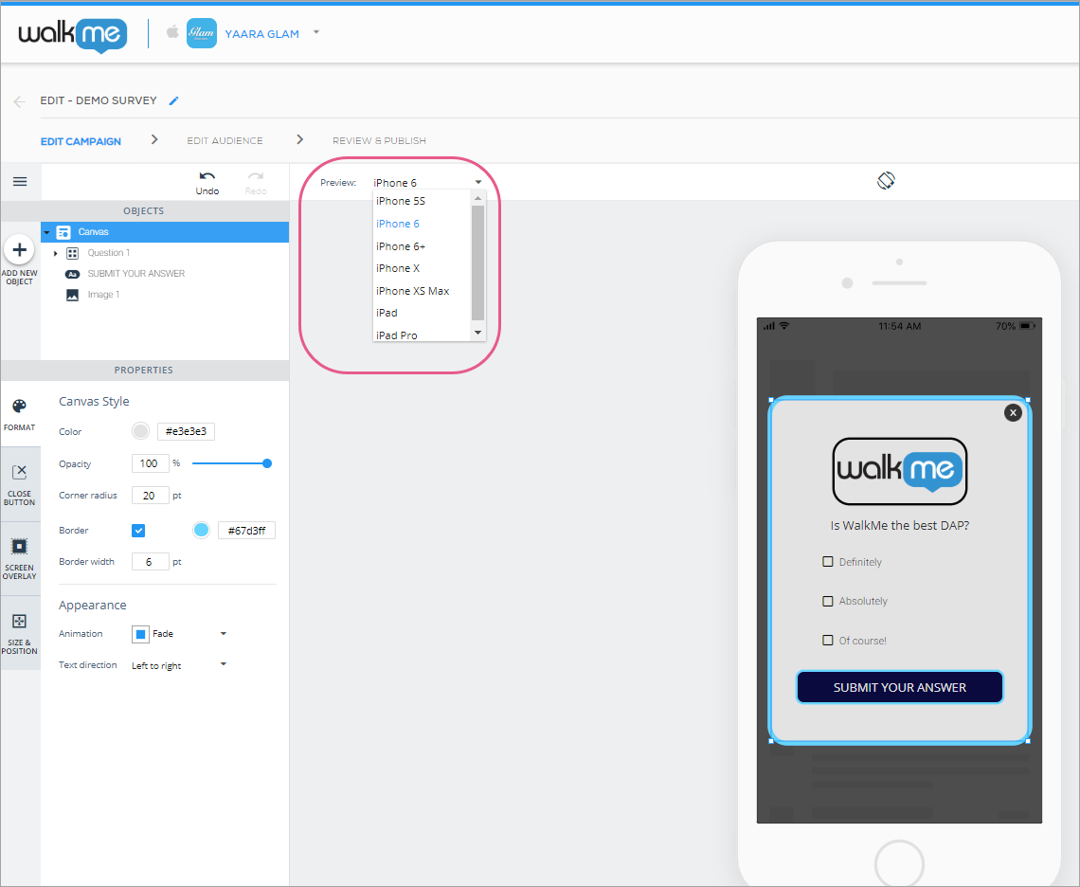
Task: Open the hamburger menu
Action: [x=20, y=181]
